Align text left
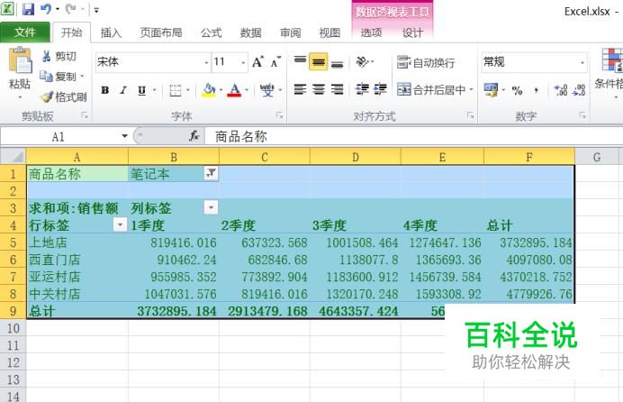 click(x=300, y=89)
